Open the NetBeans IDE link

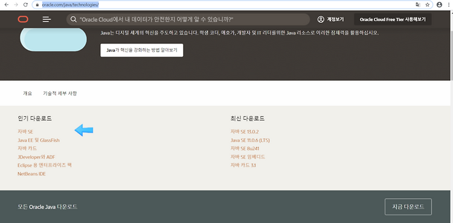click(x=31, y=174)
